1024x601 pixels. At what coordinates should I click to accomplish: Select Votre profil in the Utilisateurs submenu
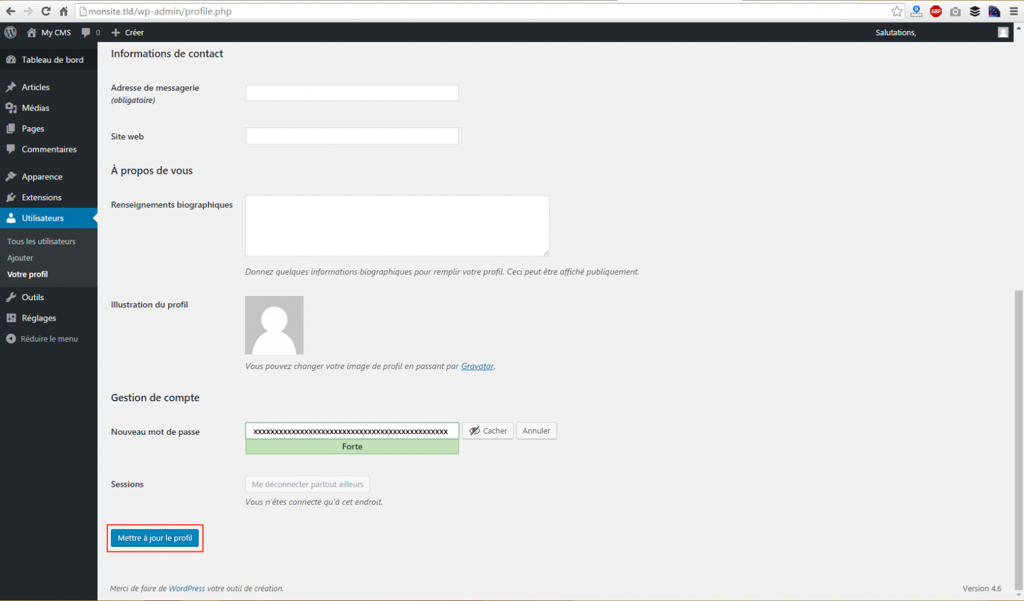tap(27, 274)
